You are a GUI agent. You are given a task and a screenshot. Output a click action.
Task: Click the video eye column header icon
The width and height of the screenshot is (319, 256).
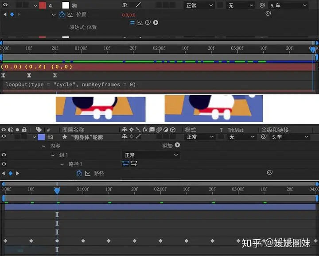(x=4, y=130)
